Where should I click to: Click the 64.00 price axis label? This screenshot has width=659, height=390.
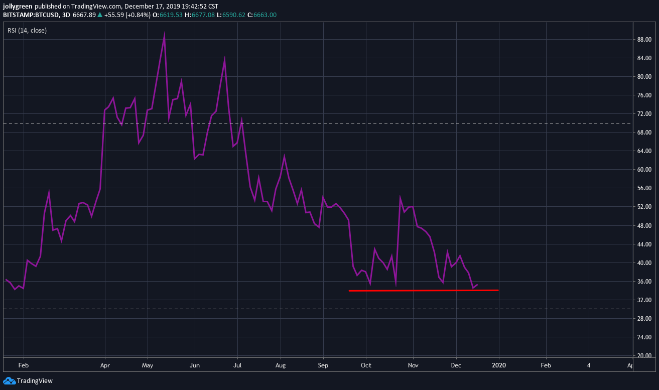645,151
